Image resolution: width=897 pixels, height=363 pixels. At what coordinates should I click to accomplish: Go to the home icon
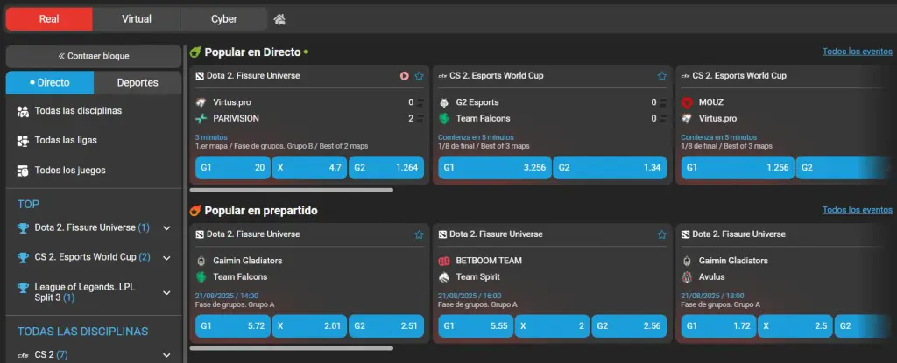pos(279,19)
